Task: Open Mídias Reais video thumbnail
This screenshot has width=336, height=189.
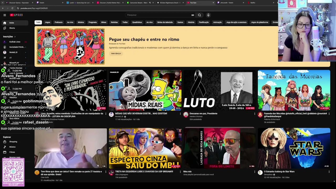Action: [x=145, y=90]
